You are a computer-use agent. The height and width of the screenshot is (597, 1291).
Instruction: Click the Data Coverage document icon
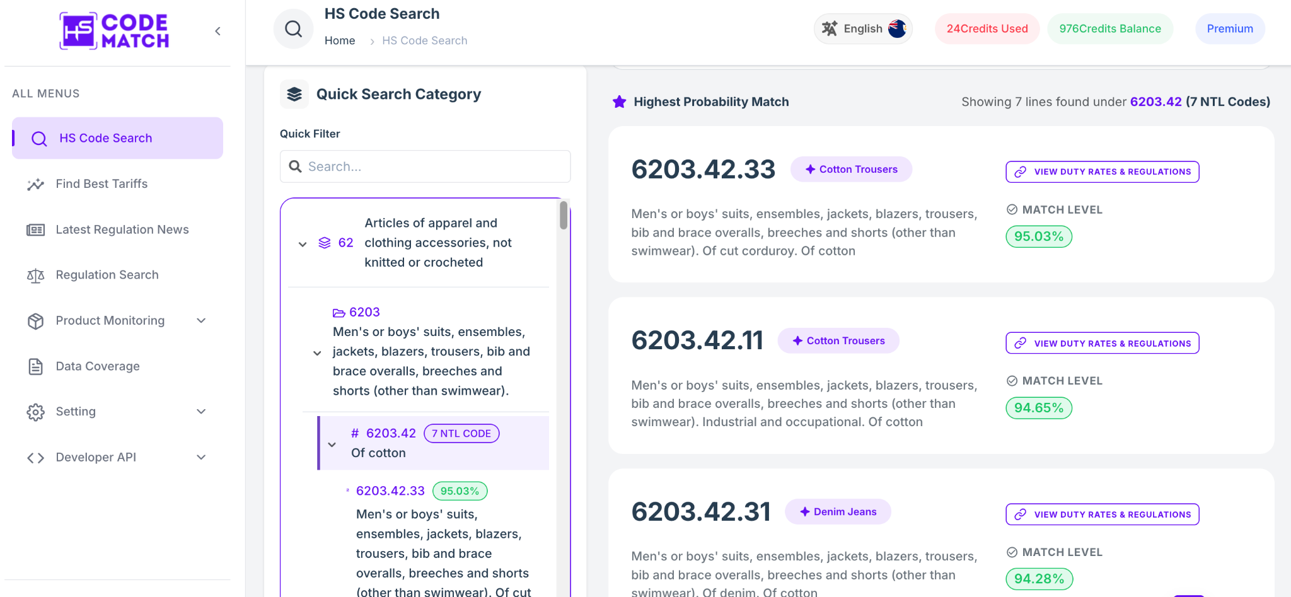pos(35,366)
